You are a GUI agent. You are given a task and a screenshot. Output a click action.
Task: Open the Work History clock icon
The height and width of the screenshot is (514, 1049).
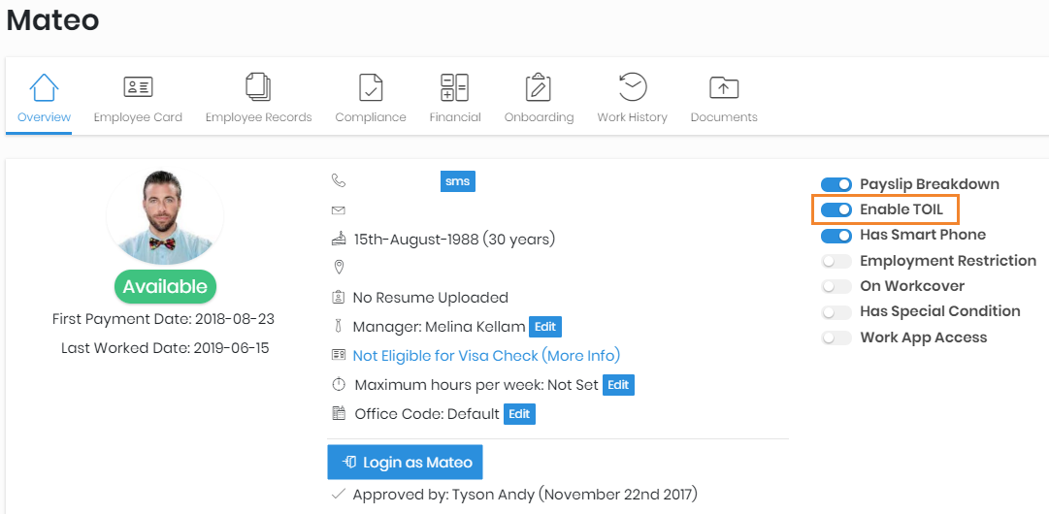coord(632,87)
